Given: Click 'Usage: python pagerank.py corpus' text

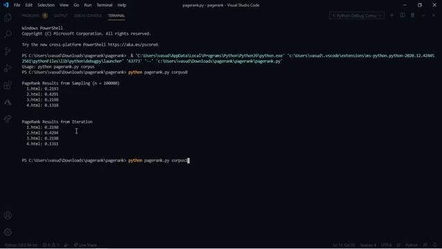Looking at the screenshot, I should (x=58, y=67).
